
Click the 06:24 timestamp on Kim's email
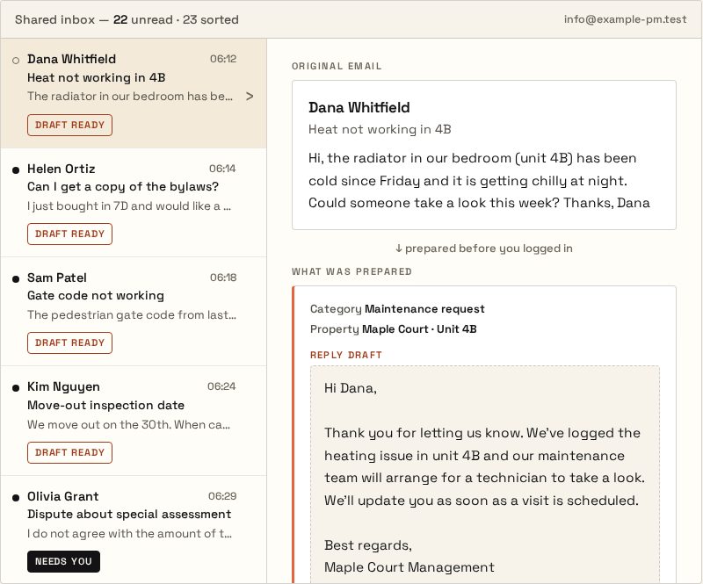click(221, 386)
